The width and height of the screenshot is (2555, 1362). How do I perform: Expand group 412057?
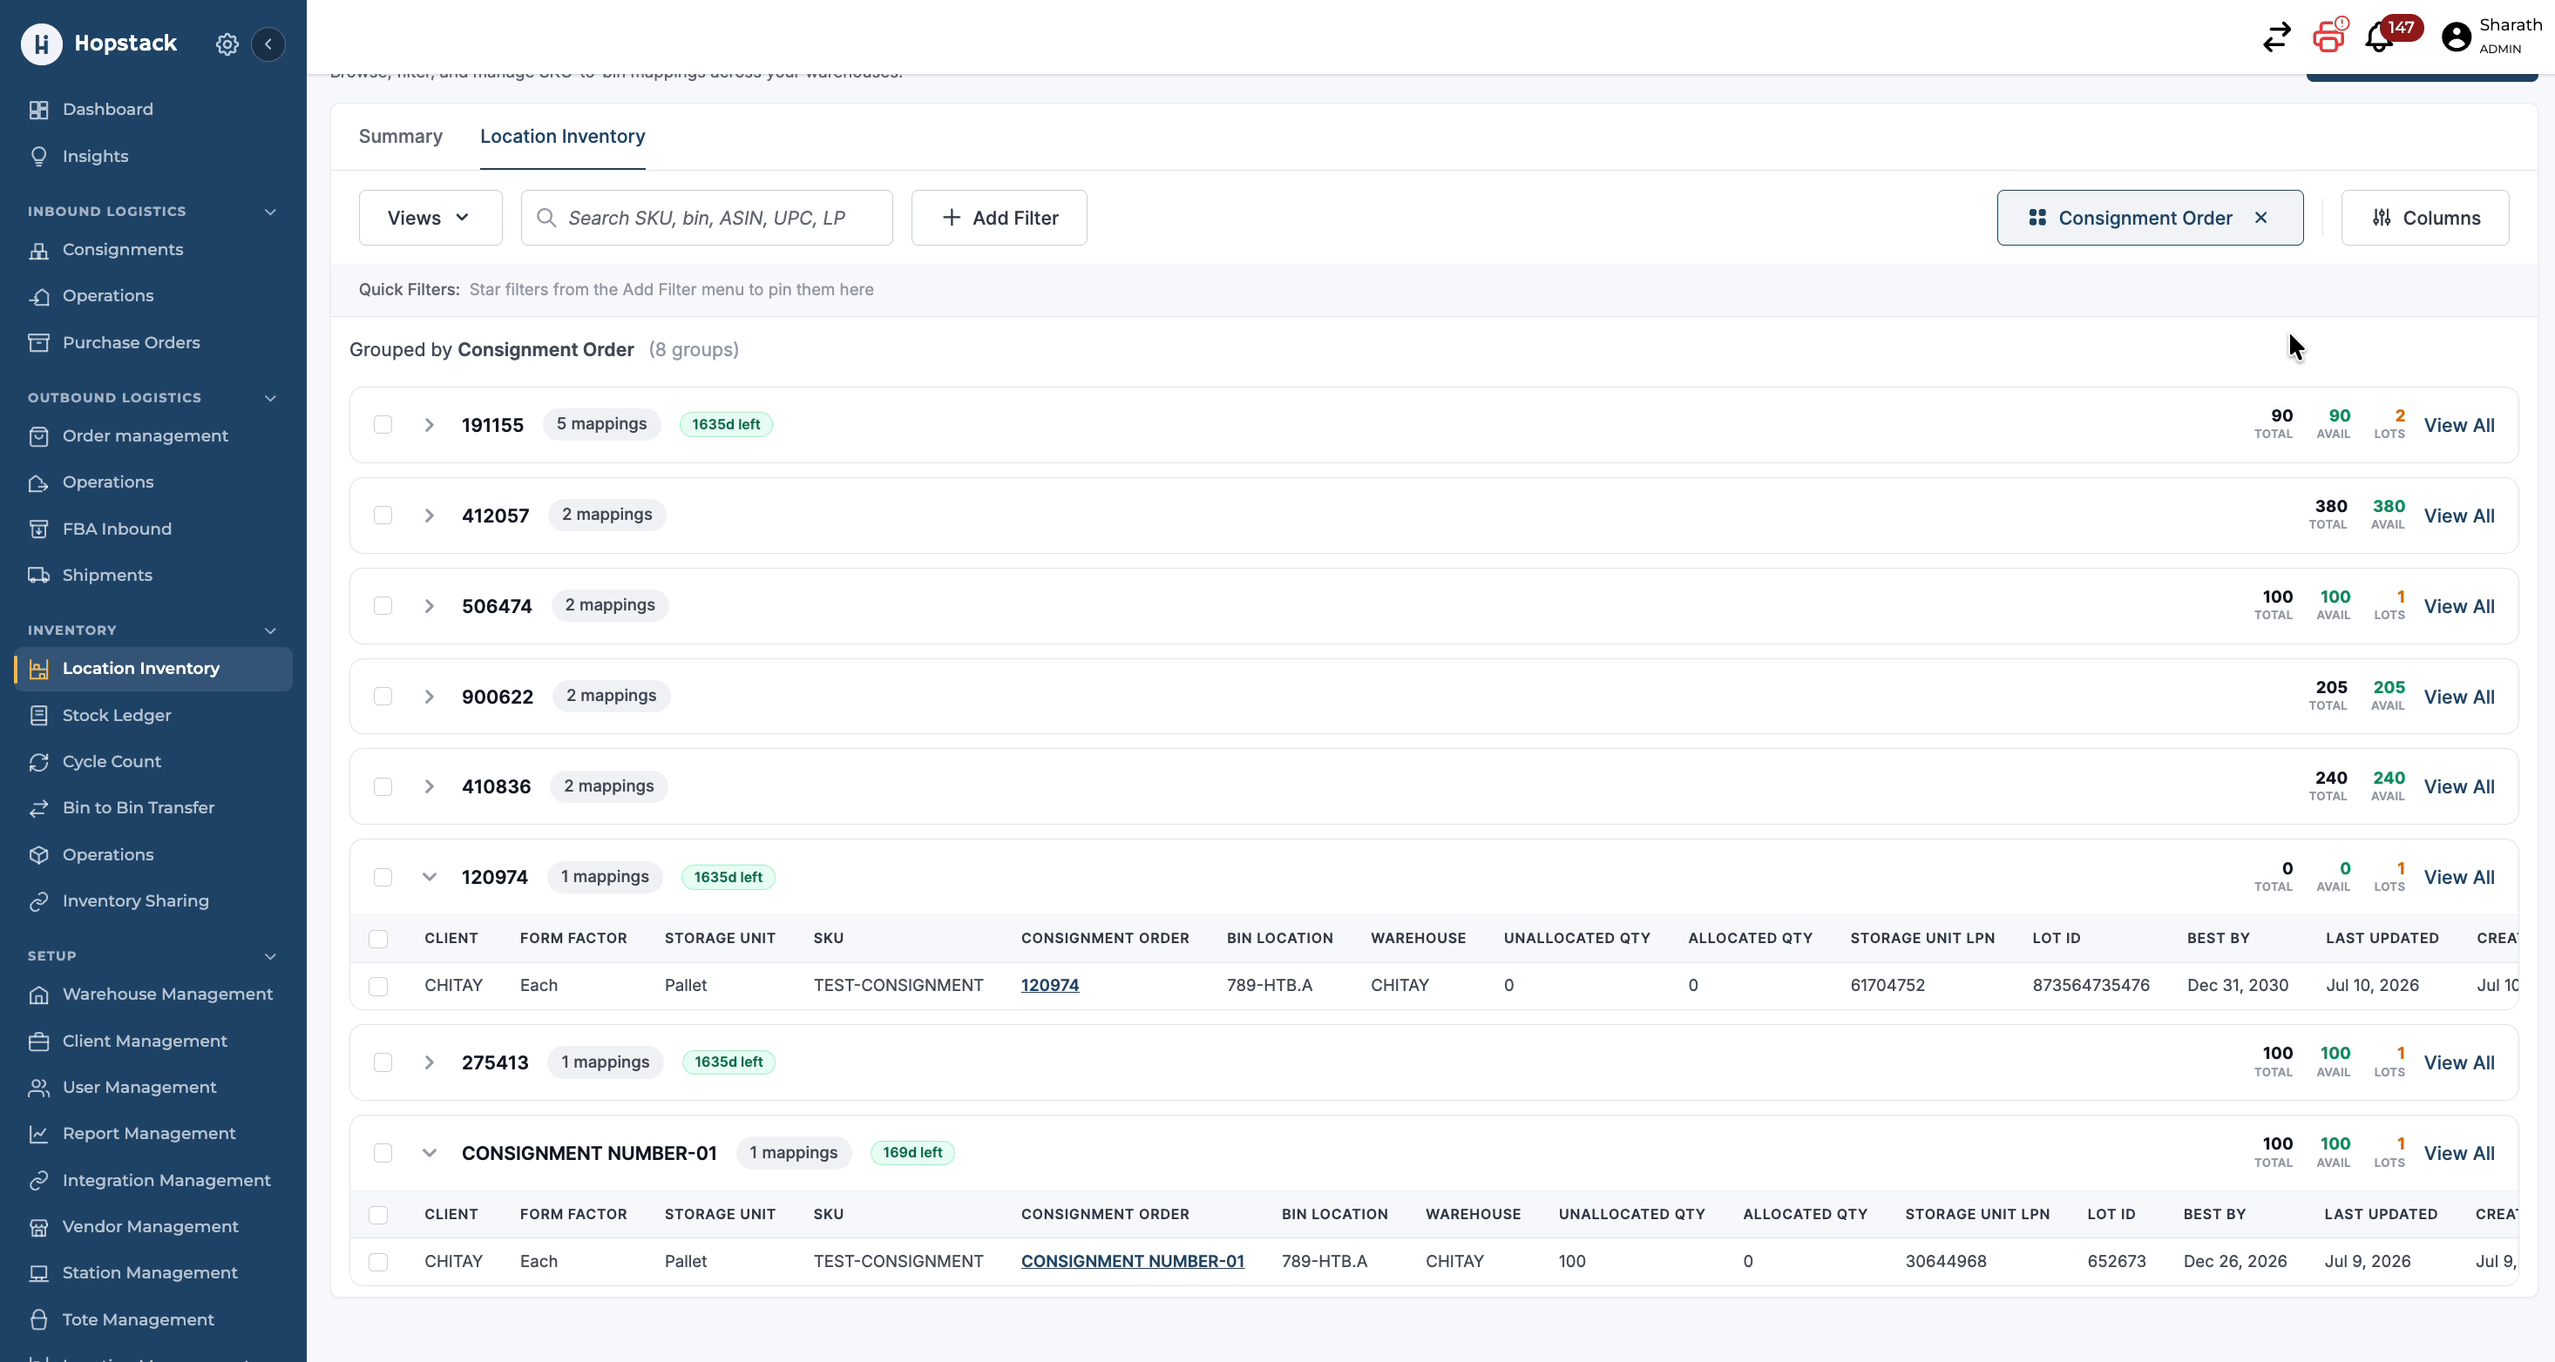[430, 515]
